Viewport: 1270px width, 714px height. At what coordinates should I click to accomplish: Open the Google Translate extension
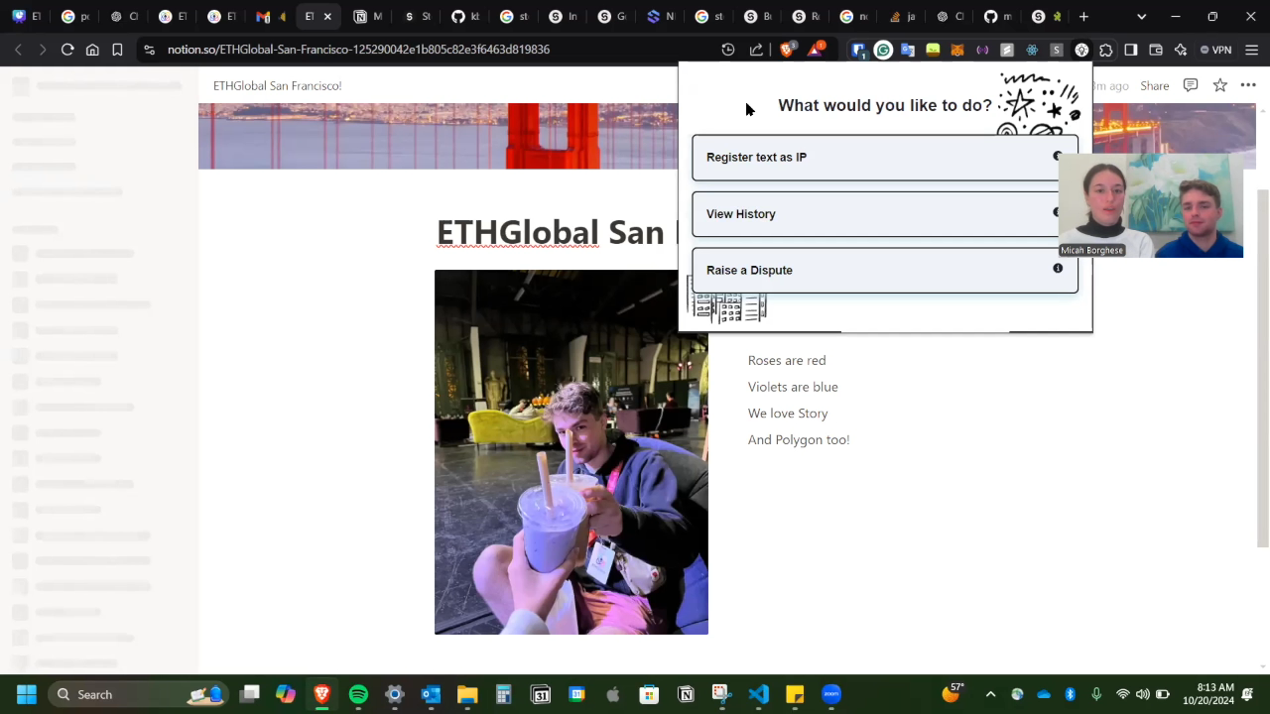908,50
